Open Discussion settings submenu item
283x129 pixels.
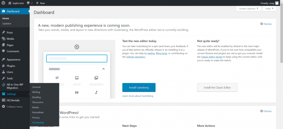(38, 102)
